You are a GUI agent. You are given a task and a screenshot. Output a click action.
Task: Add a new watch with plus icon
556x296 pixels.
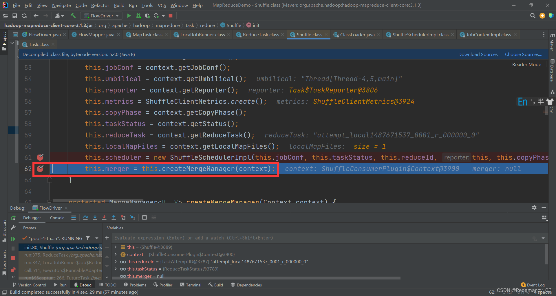click(x=107, y=238)
